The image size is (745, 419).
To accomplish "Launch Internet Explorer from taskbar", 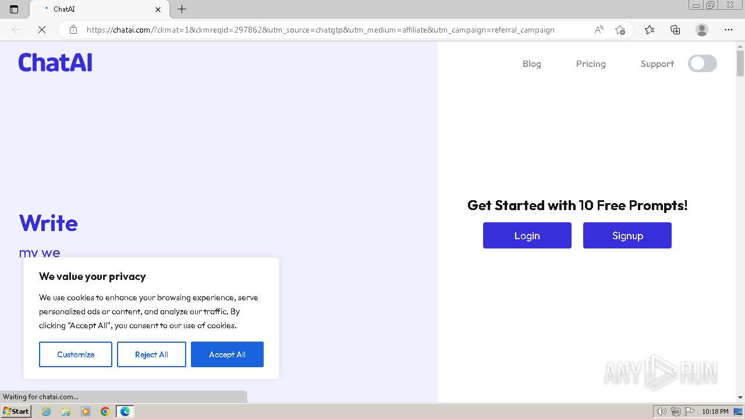I will pyautogui.click(x=47, y=411).
